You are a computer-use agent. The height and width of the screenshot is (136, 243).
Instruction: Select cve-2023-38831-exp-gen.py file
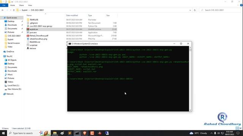(x=41, y=26)
